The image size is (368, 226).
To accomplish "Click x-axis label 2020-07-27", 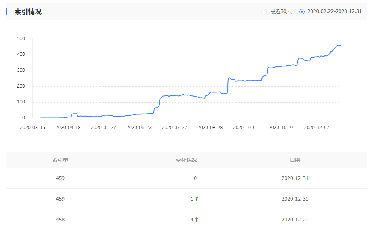I will (175, 127).
